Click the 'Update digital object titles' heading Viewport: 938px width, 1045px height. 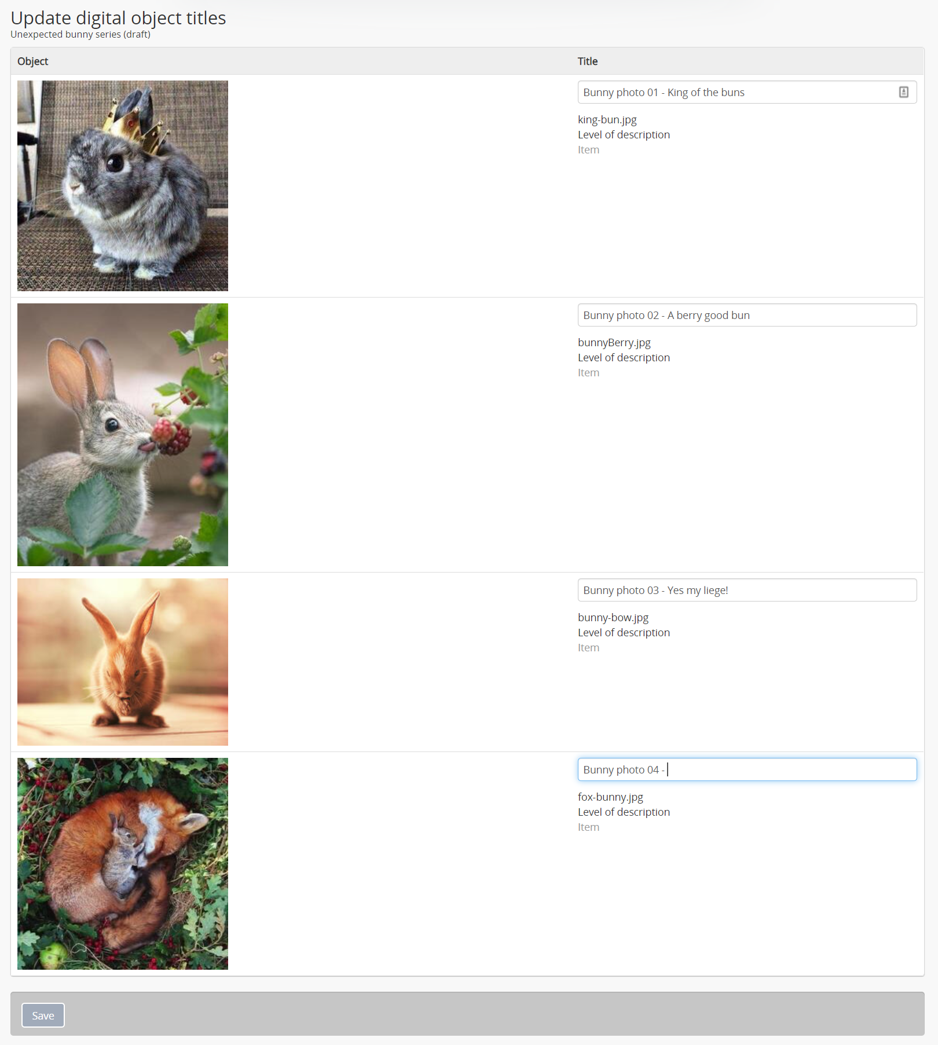[118, 18]
